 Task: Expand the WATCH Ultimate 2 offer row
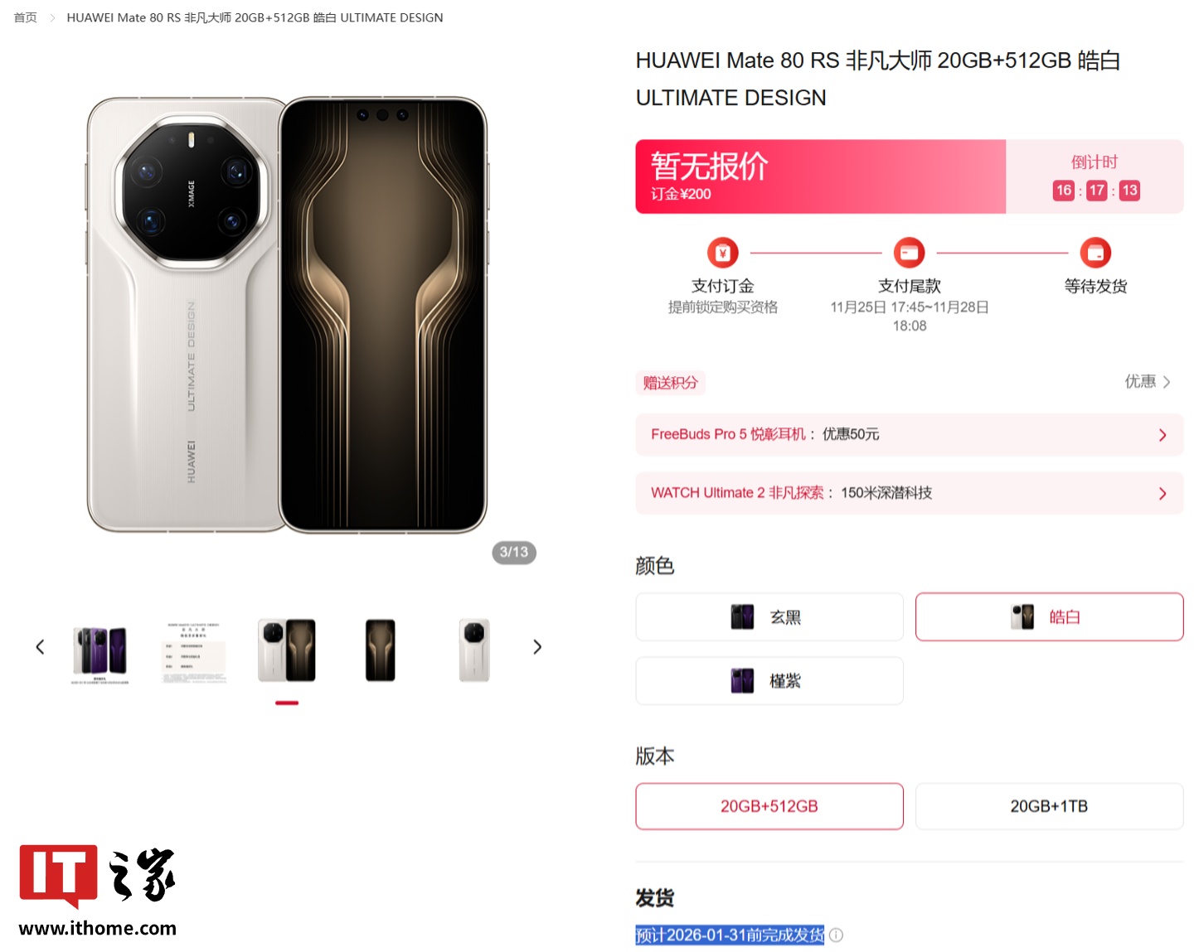point(909,493)
